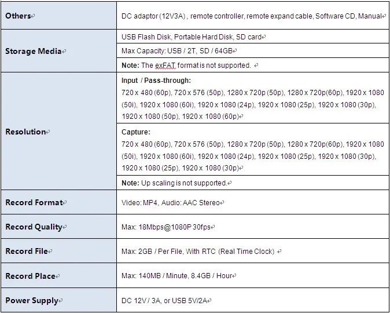Screen dimensions: 390x313
Task: Select the Video: MP4, Audio: AAC Stereo text
Action: tap(170, 203)
